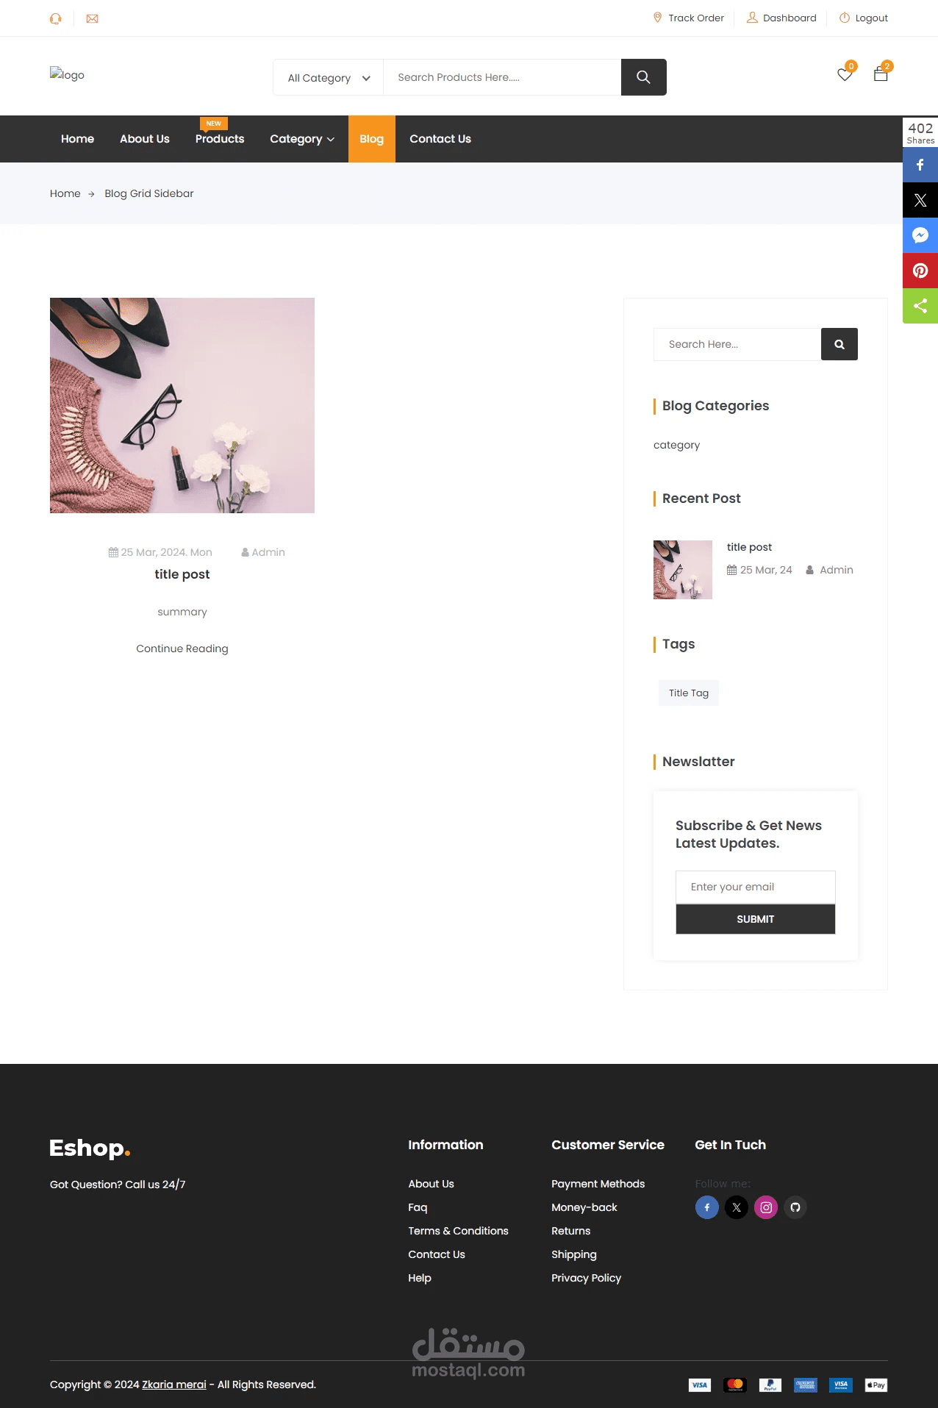The width and height of the screenshot is (938, 1408).
Task: Open the Products menu item
Action: point(220,139)
